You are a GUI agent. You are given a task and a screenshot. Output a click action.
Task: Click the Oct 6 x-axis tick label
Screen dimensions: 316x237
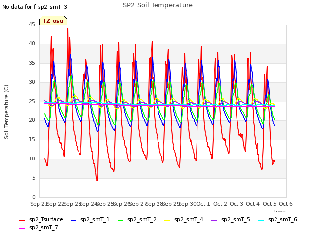[286, 204]
